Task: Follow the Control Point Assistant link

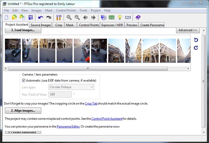Action: pos(107,119)
